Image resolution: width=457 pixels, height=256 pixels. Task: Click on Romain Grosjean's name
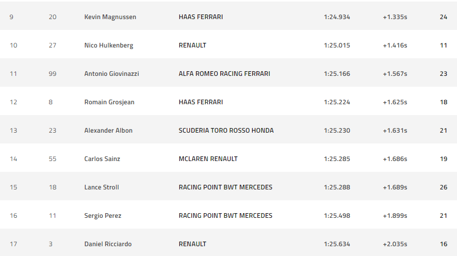(x=109, y=102)
